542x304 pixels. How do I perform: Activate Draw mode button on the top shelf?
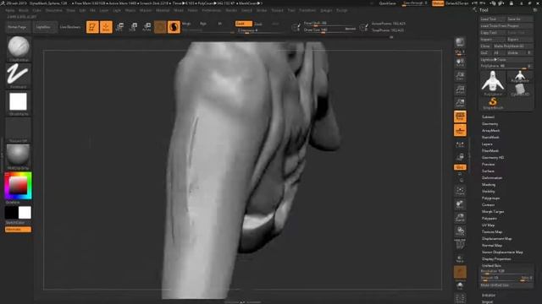[106, 27]
